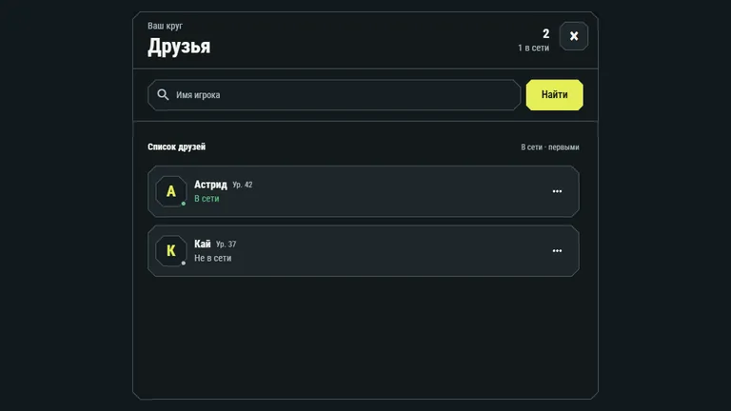This screenshot has width=731, height=411.
Task: Click the level label Ур. 42
Action: [243, 185]
